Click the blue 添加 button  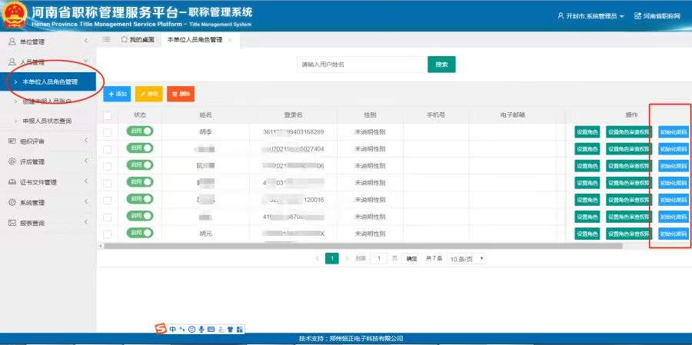pyautogui.click(x=117, y=94)
